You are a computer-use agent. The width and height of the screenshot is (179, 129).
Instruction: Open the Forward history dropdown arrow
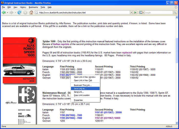pos(15,13)
